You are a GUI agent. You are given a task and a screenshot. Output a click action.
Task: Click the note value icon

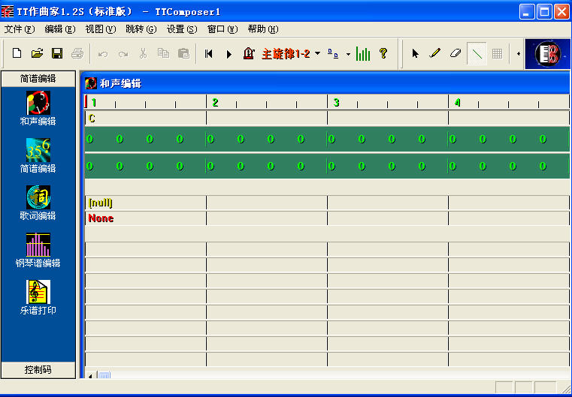click(333, 53)
